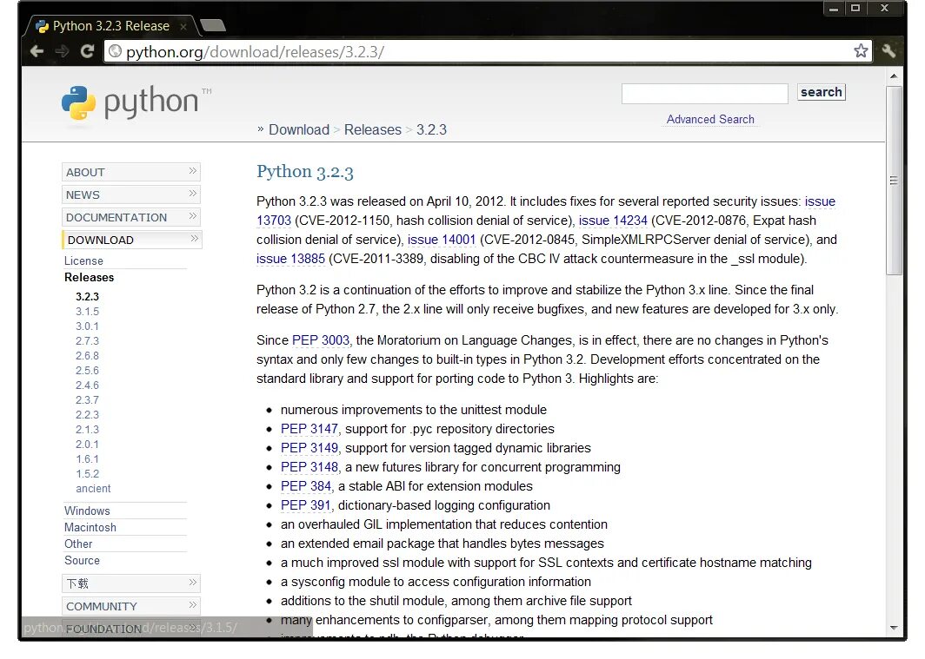Select release 3.2.3 in the sidebar
Viewport: 925px width, 659px height.
(87, 297)
